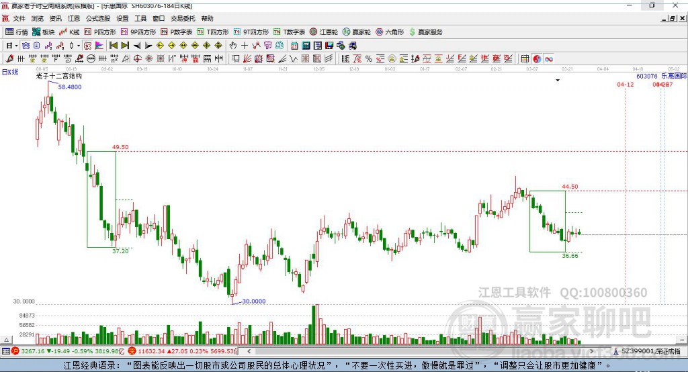Toggle the grid table icon
This screenshot has height=372, width=688.
tap(525, 59)
